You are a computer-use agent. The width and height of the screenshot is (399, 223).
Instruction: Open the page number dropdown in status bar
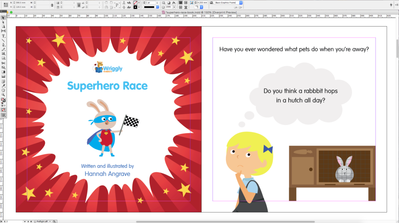pos(25,221)
